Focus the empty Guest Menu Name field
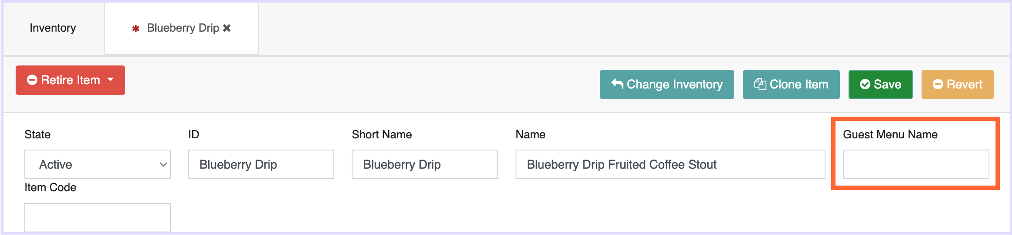The width and height of the screenshot is (1012, 235). (915, 164)
